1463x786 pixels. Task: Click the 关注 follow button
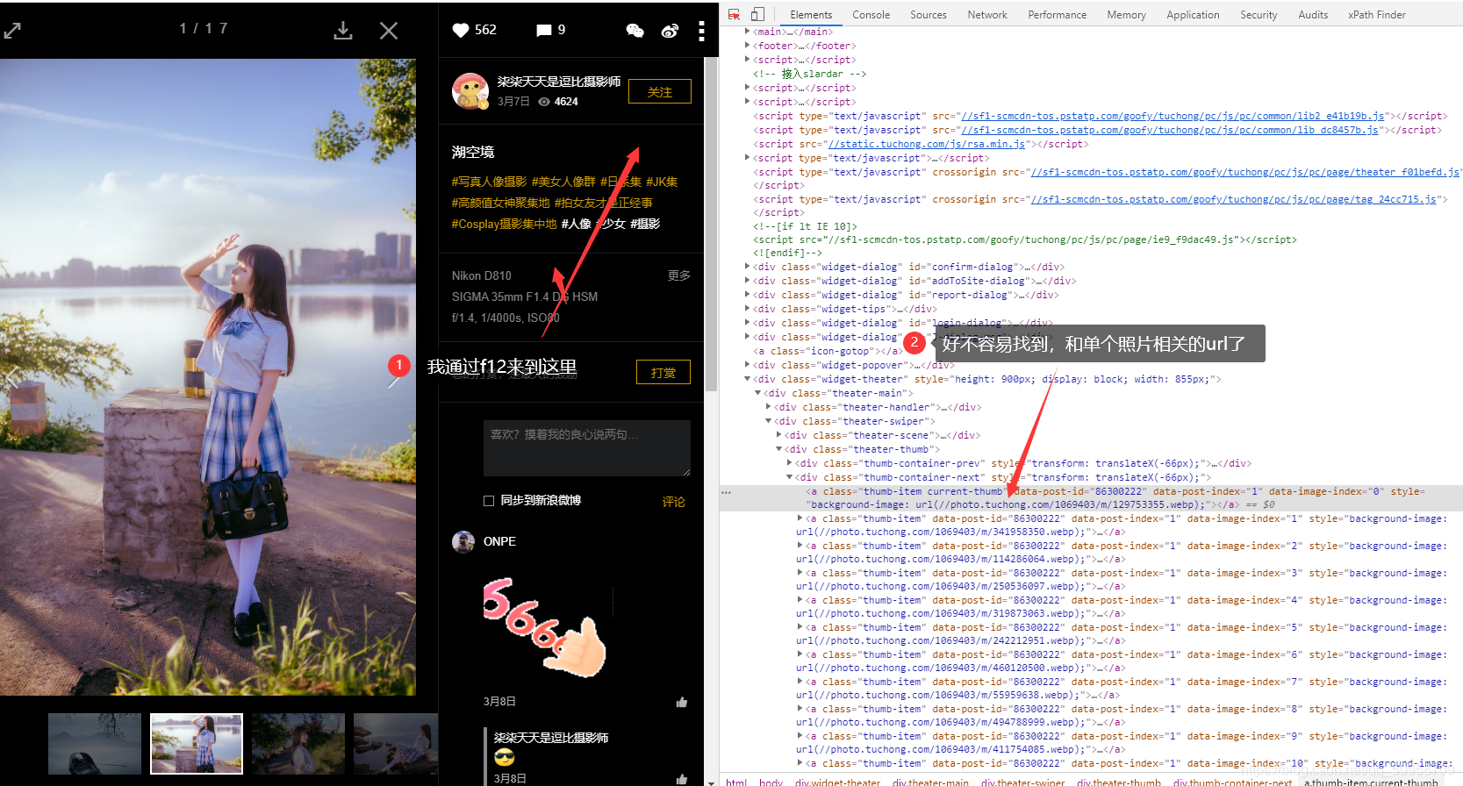click(660, 92)
